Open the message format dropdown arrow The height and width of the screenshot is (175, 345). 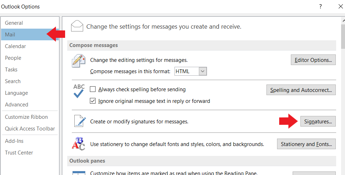tap(203, 71)
